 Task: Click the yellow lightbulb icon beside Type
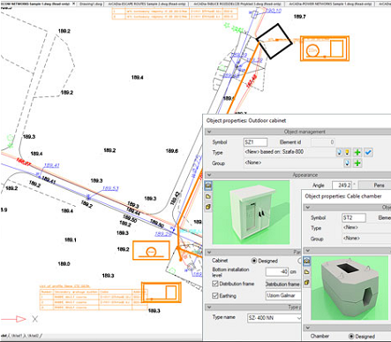(347, 152)
